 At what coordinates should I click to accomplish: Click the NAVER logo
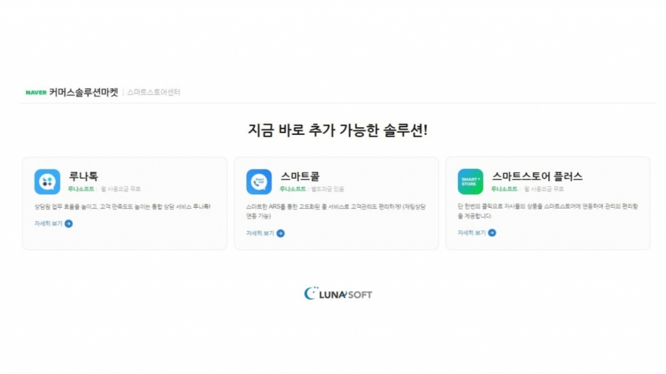tap(36, 92)
